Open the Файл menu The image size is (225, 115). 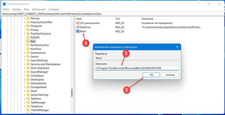[6, 9]
